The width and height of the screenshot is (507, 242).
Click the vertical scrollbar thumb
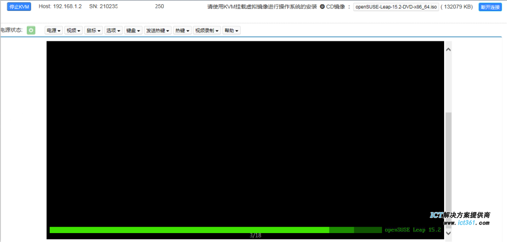pos(448,171)
